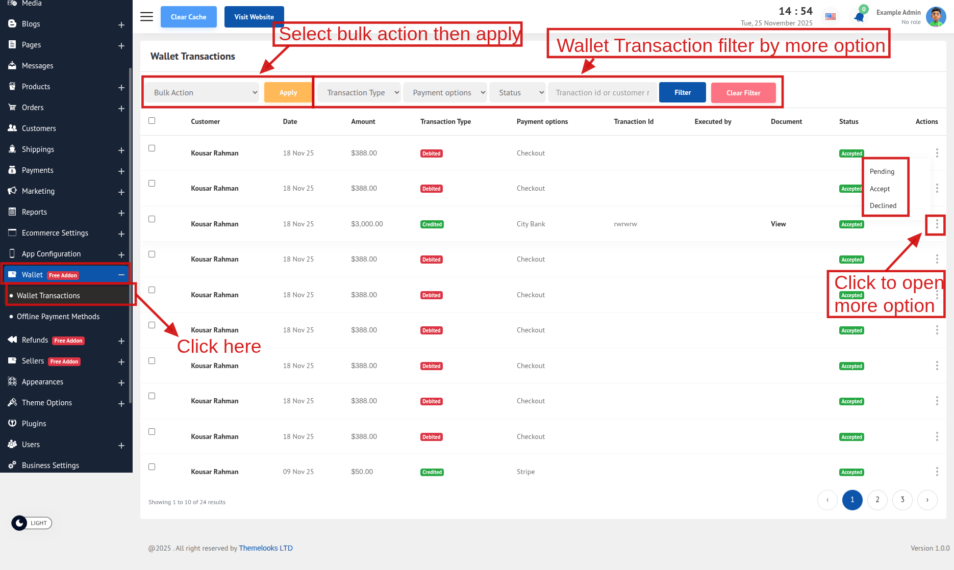Image resolution: width=954 pixels, height=570 pixels.
Task: Click the Clear Filter button
Action: pyautogui.click(x=743, y=93)
